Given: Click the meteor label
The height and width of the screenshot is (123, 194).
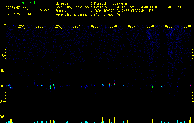Looking at the screenshot, I should 44,10.
